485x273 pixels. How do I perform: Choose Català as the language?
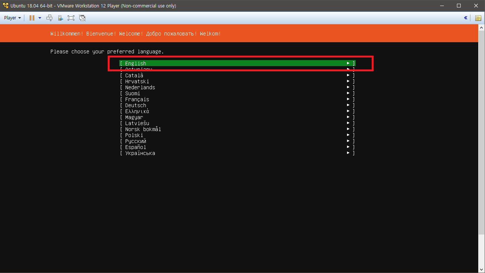coord(237,75)
